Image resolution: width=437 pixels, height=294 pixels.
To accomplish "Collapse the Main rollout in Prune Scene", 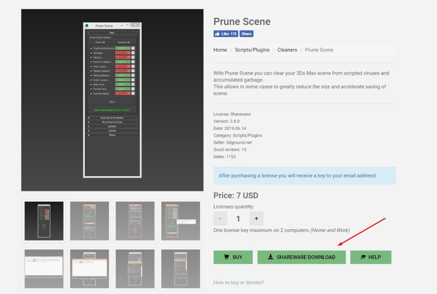I will click(88, 32).
